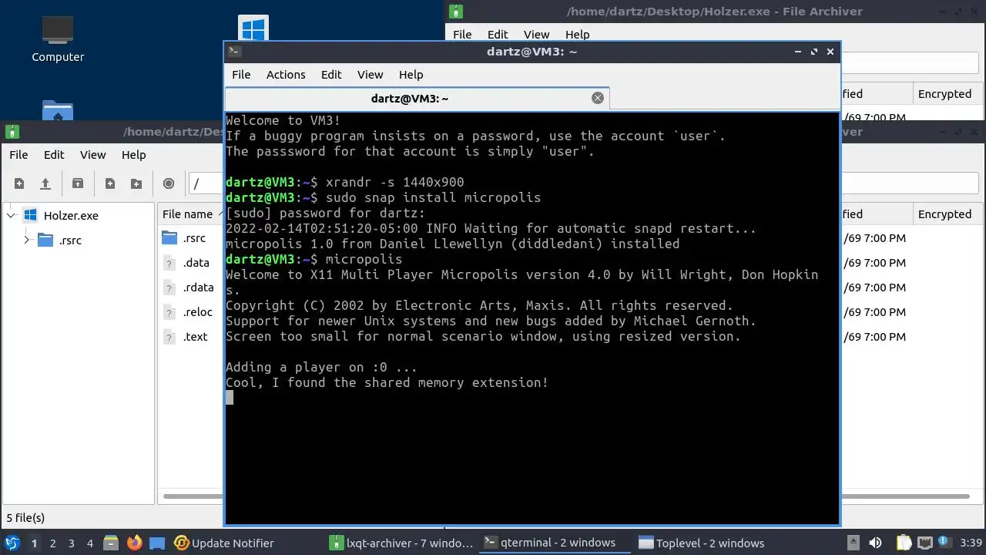Click the Add folder toolbar icon
Viewport: 986px width, 555px height.
pyautogui.click(x=136, y=183)
